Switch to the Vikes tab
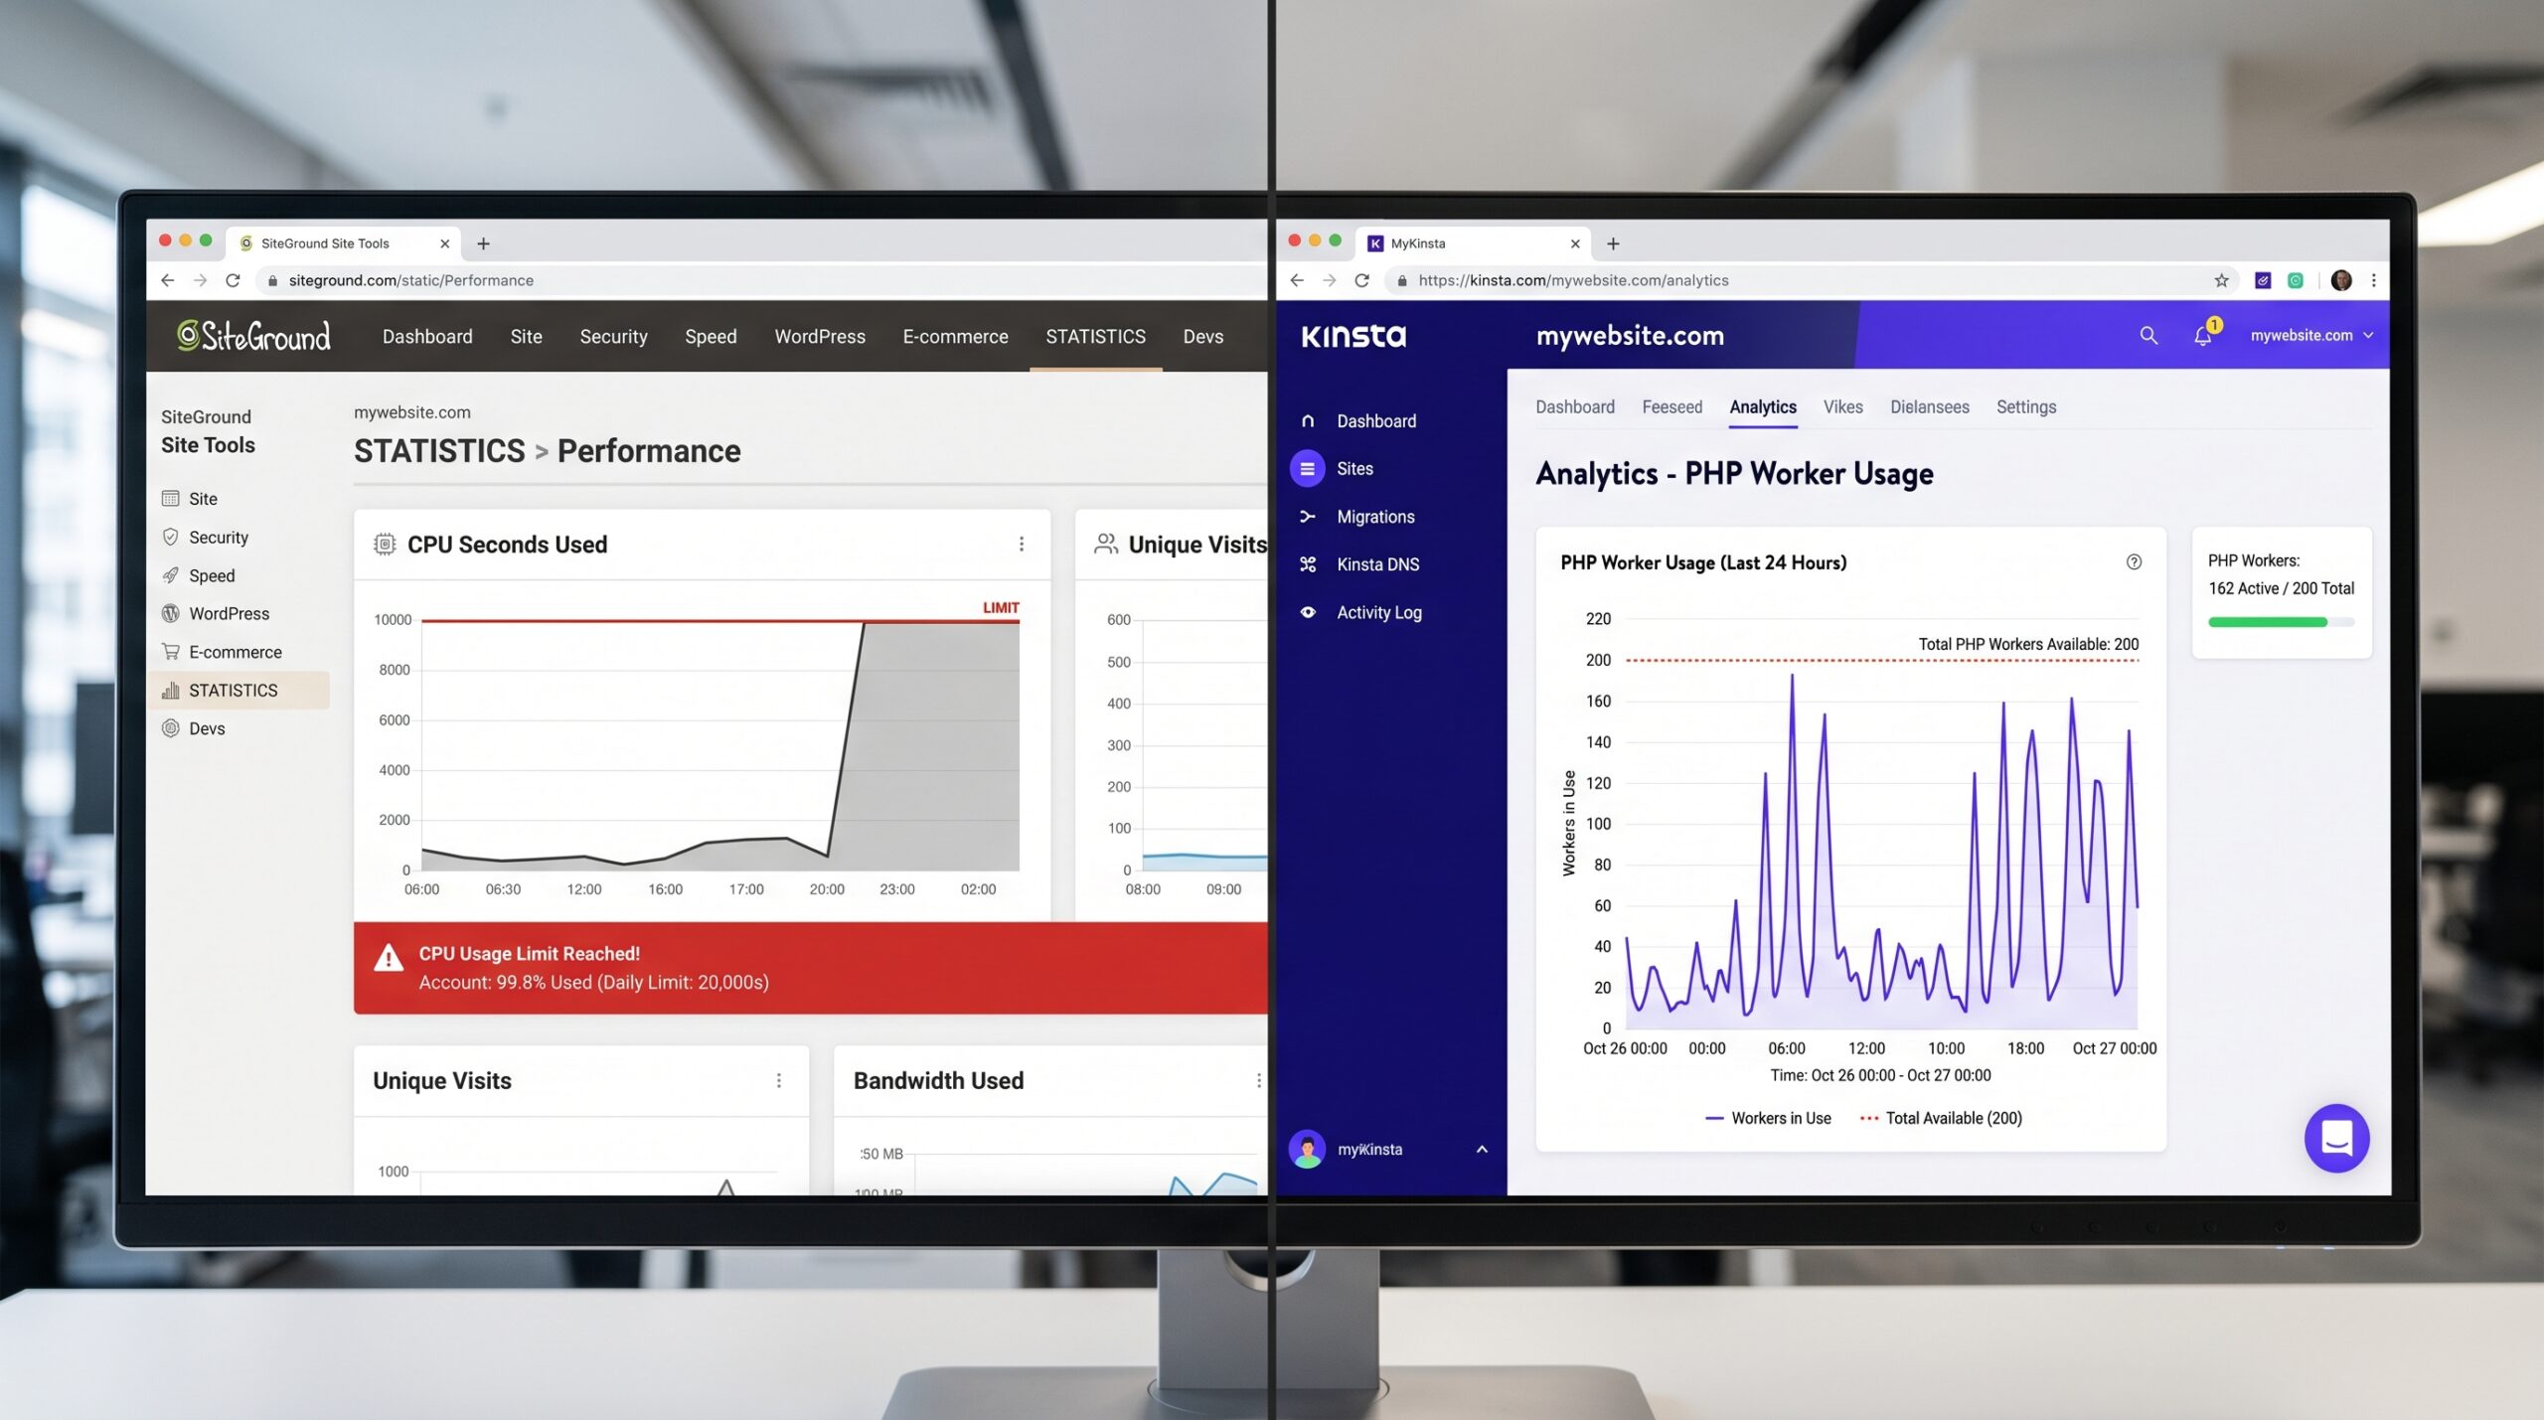The height and width of the screenshot is (1420, 2544). tap(1842, 407)
